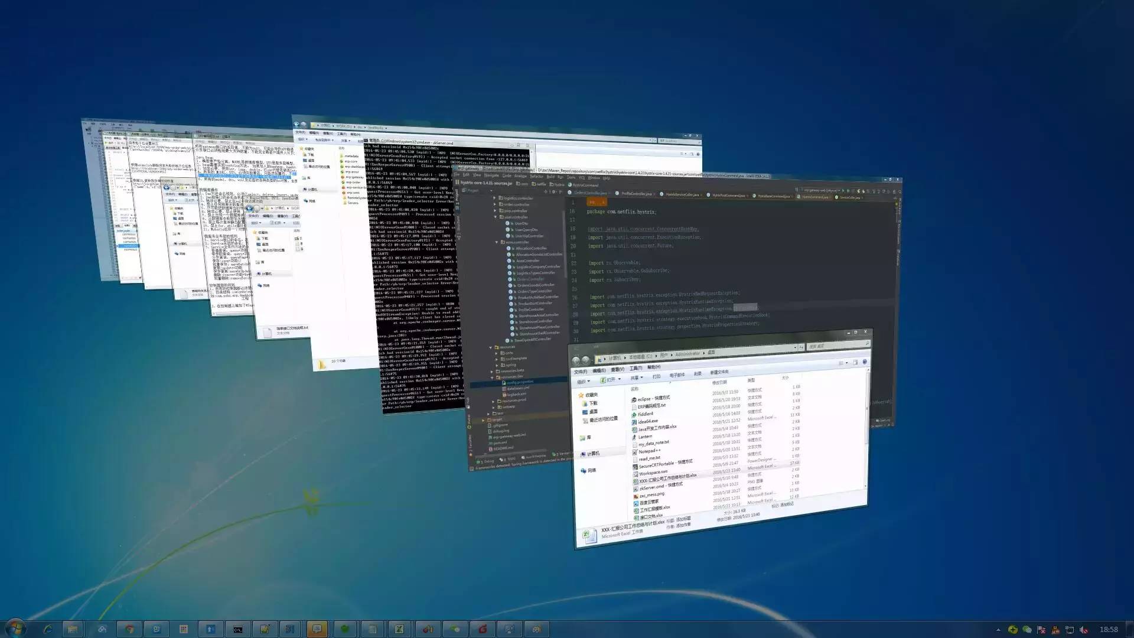1134x638 pixels.
Task: Expand the 共享 dropdown in the Explorer toolbar
Action: 636,378
